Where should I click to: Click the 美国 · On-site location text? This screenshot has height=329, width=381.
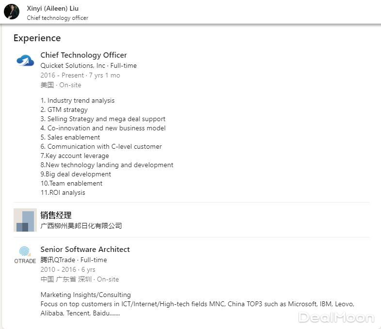(x=61, y=85)
